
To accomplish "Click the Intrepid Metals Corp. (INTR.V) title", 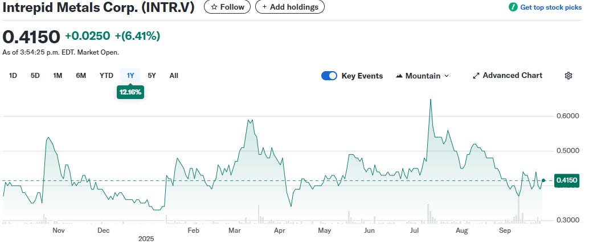I will 99,7.
